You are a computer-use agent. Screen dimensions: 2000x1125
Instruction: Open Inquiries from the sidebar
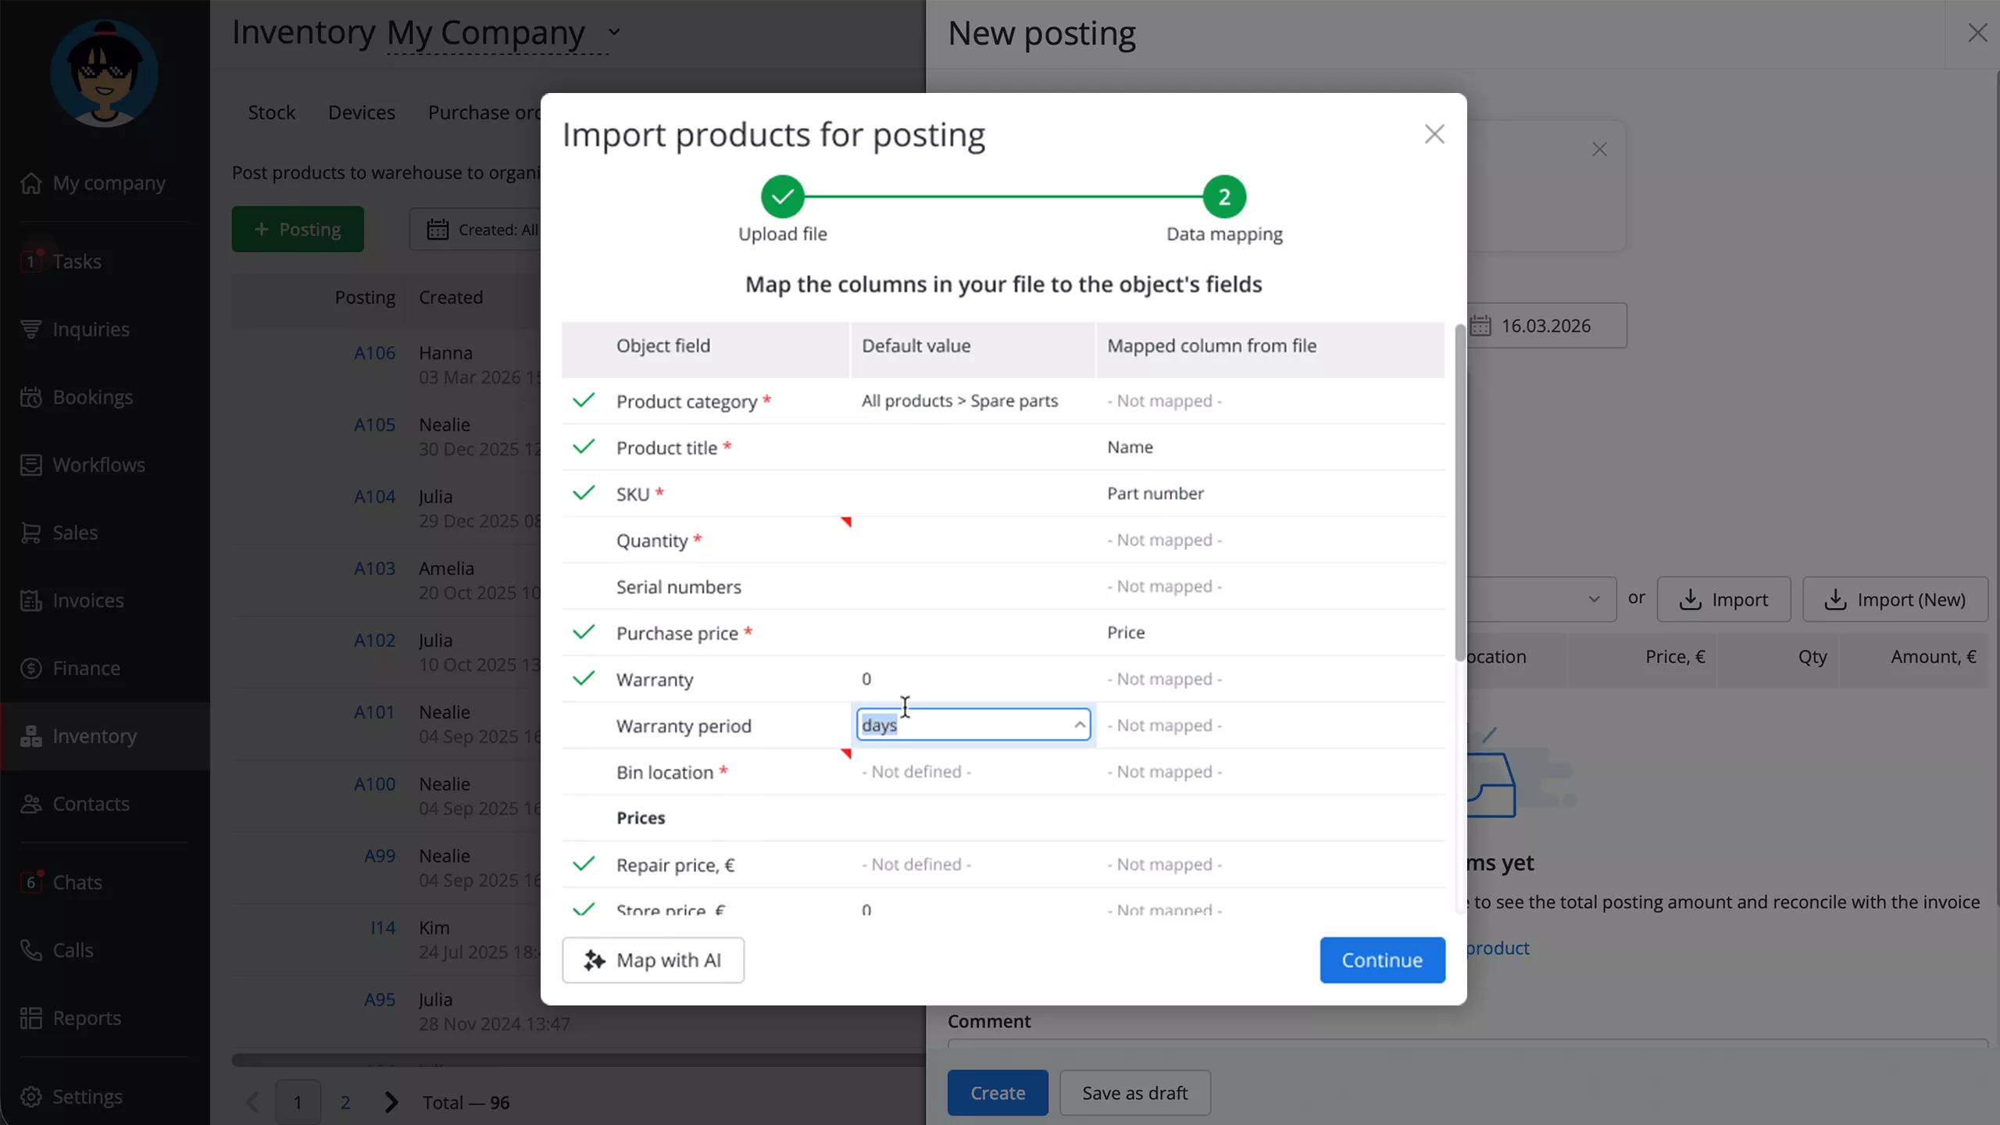91,329
